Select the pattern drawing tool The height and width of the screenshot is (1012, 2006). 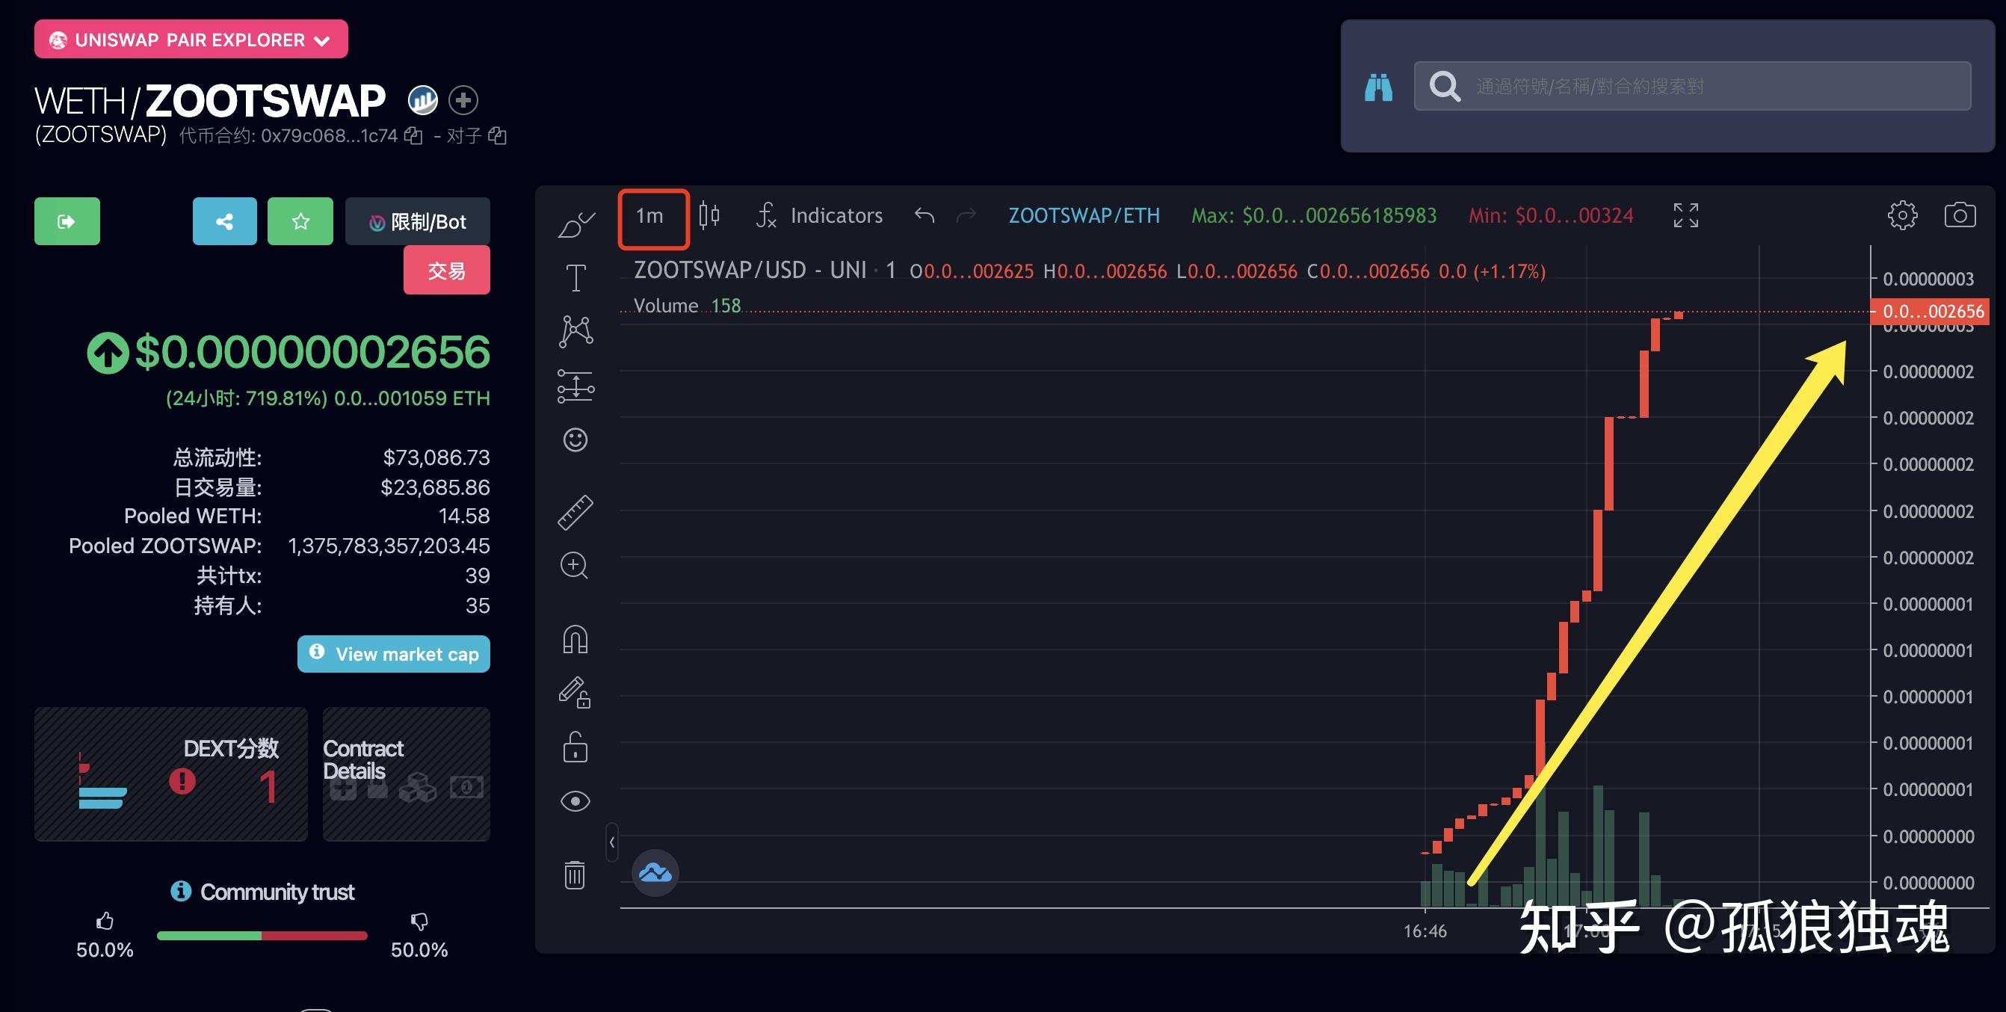point(576,331)
